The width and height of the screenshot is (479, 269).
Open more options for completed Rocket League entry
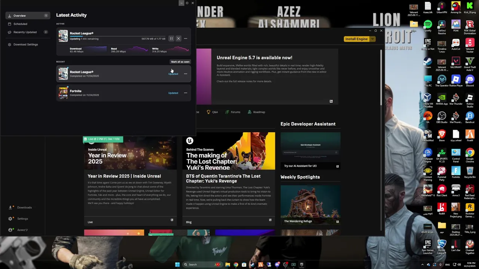pyautogui.click(x=186, y=74)
